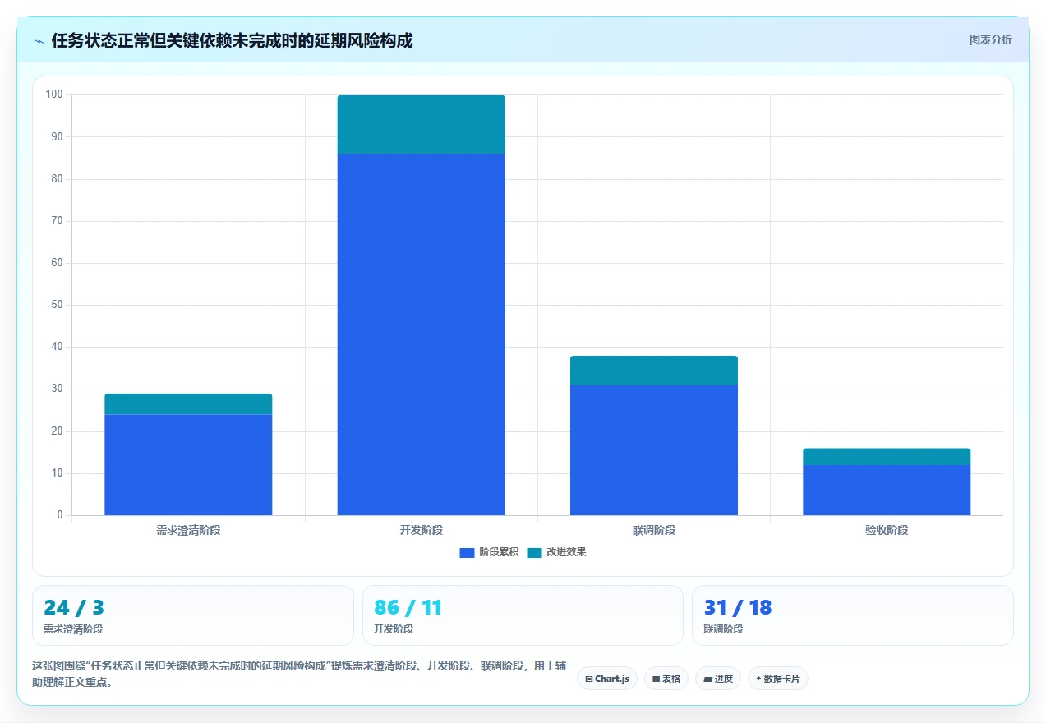Click the 进度 tag chip
The image size is (1046, 723).
point(718,679)
